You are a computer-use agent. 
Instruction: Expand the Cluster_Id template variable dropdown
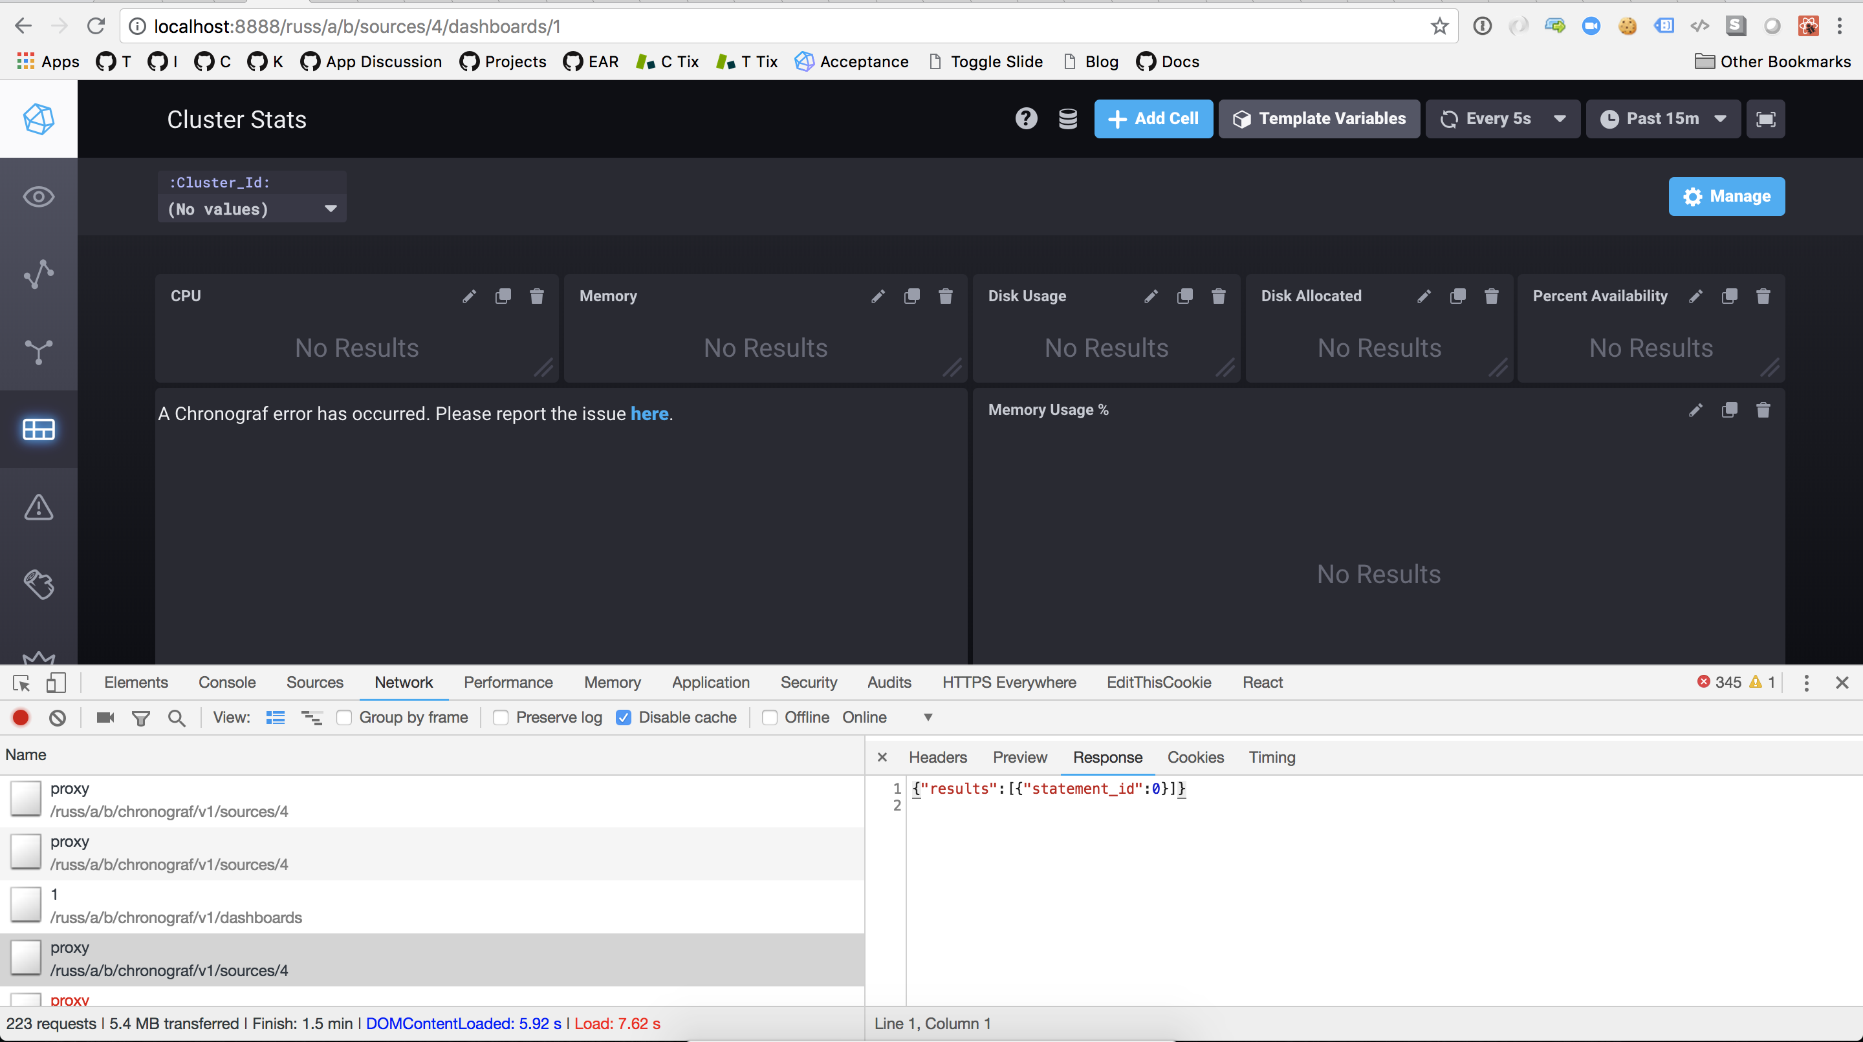(x=252, y=209)
